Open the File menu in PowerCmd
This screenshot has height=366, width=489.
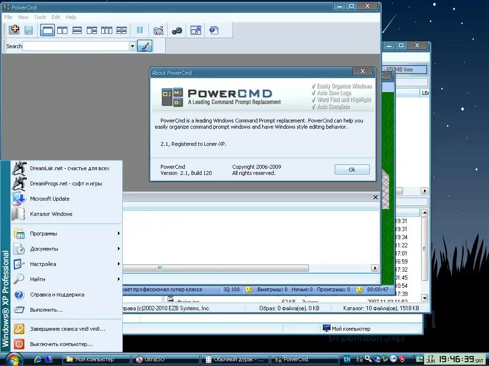(x=9, y=17)
